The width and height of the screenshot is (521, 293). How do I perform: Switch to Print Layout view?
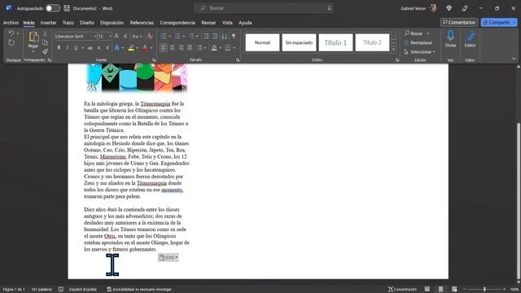pyautogui.click(x=440, y=290)
